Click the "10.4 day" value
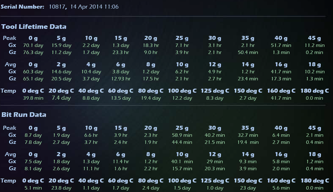The height and width of the screenshot is (192, 333). [91, 72]
